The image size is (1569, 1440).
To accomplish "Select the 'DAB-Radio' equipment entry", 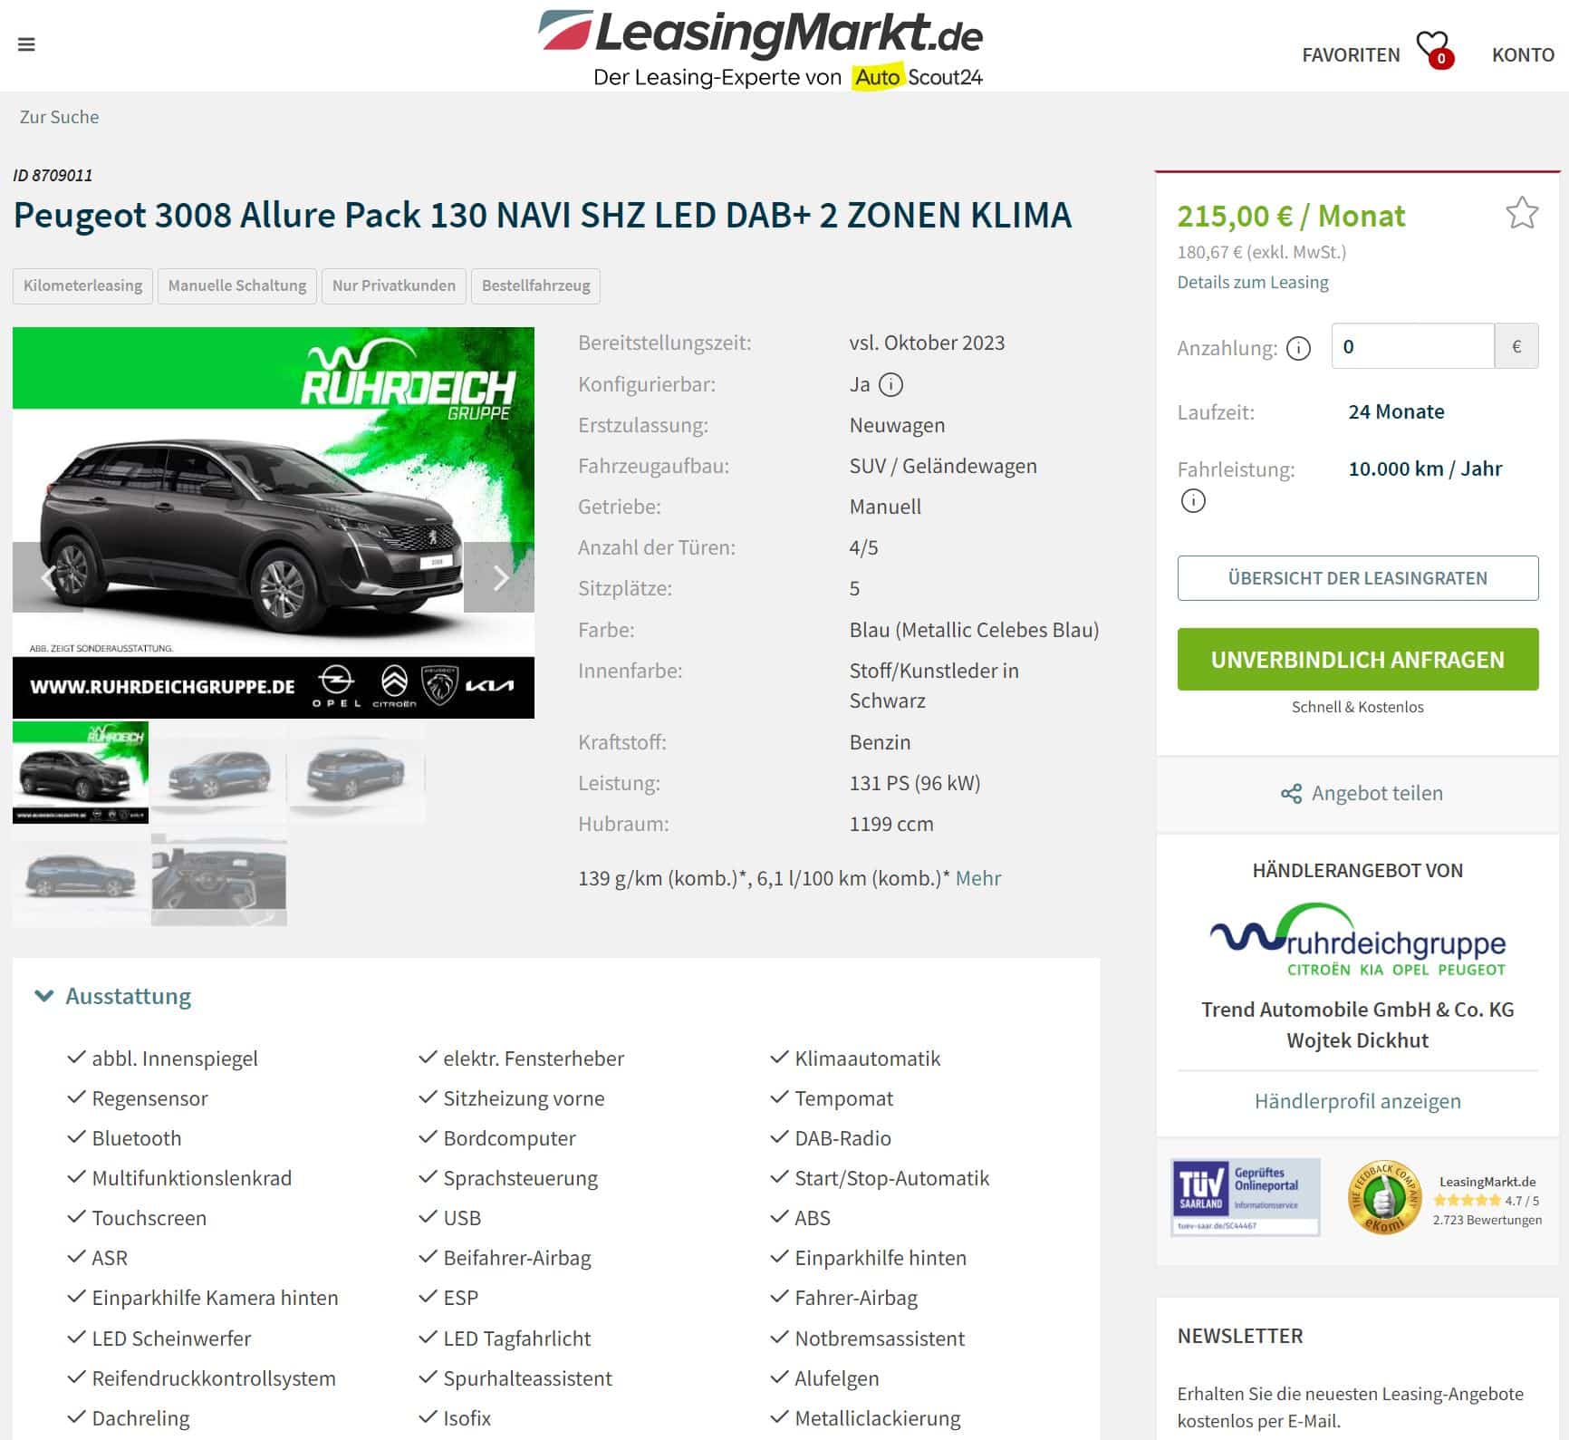I will coord(842,1138).
